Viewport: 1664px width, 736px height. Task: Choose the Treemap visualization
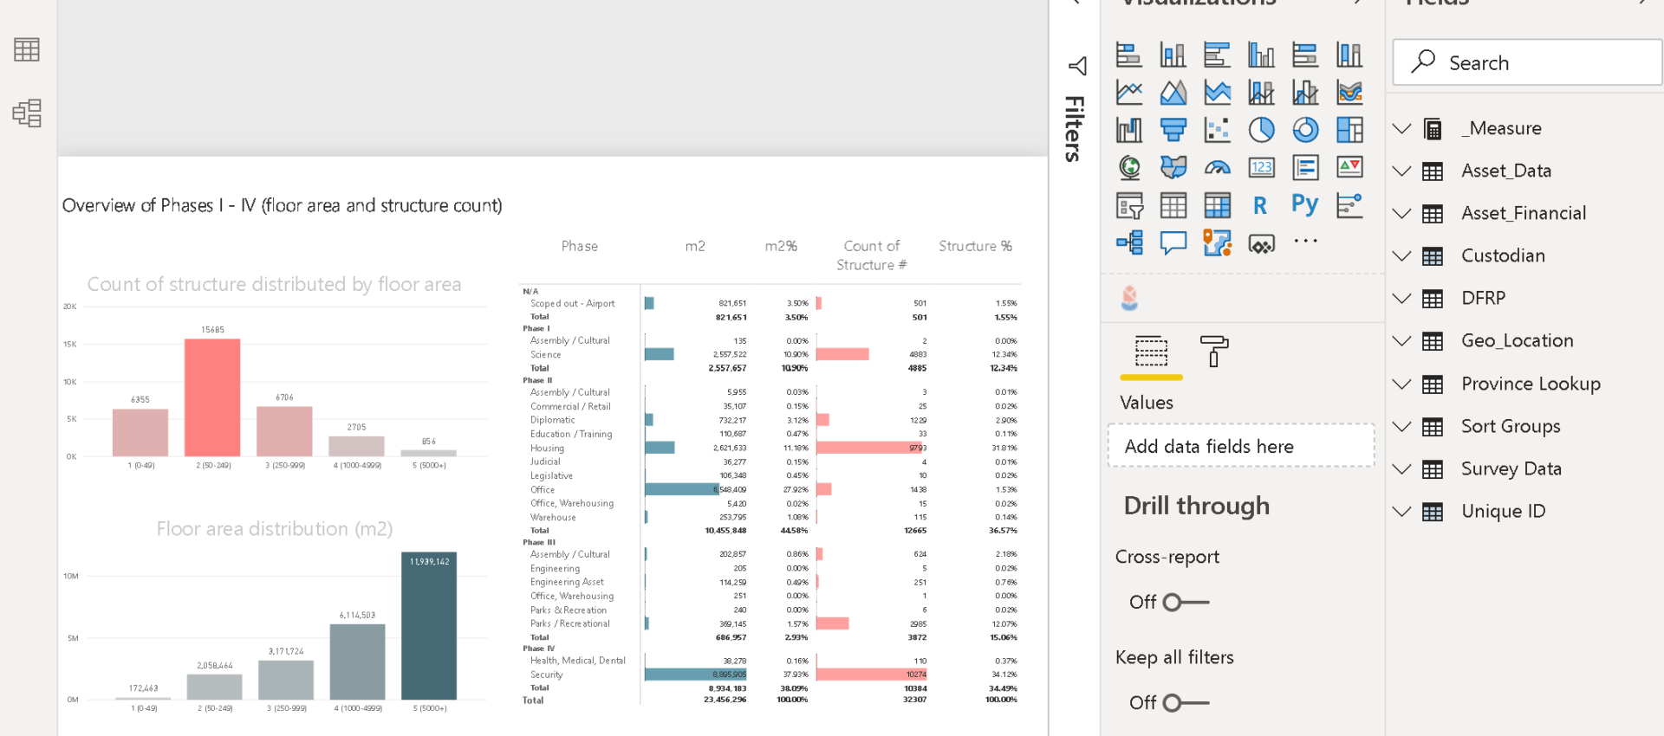[1349, 130]
